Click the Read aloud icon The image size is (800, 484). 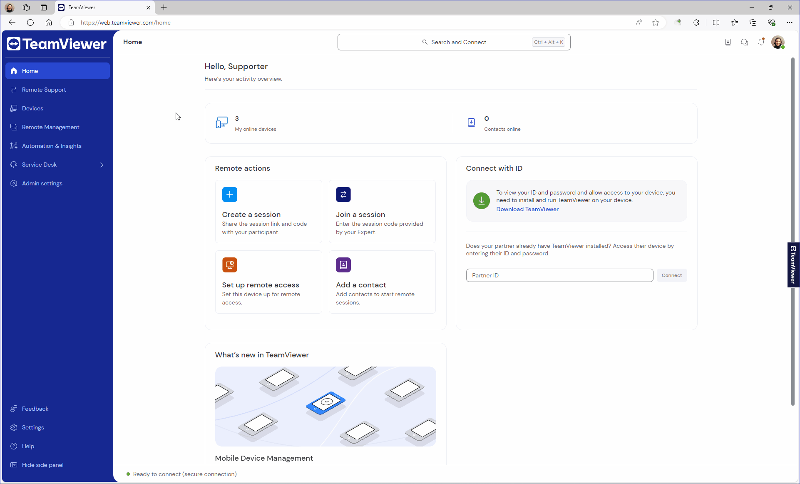tap(639, 22)
